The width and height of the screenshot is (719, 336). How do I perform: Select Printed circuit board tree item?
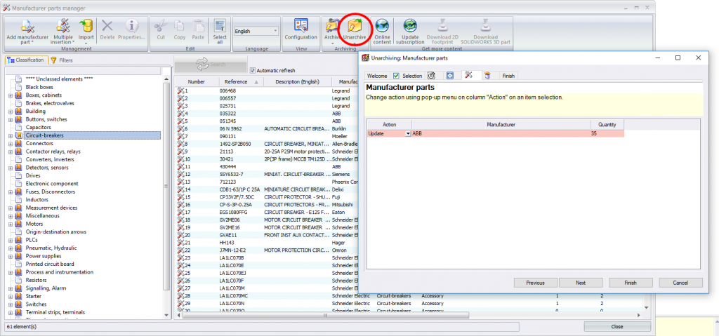click(x=50, y=264)
